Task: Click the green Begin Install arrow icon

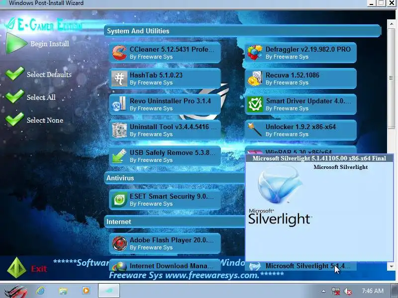Action: click(x=16, y=43)
